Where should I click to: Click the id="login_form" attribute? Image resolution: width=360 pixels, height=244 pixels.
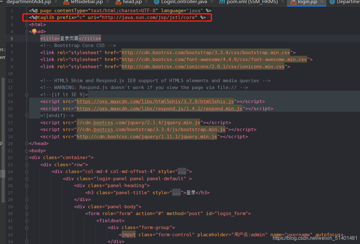[x=227, y=213]
